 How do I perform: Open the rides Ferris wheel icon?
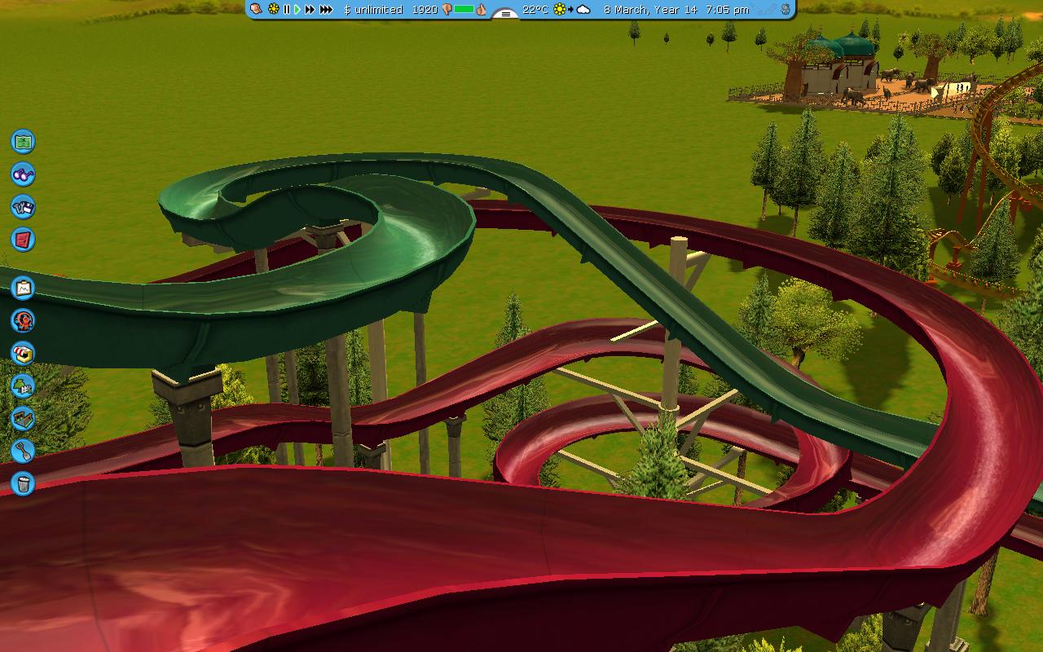coord(23,320)
